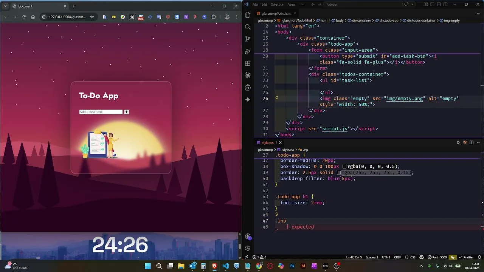Open the browser three-dot menu
The height and width of the screenshot is (272, 484).
pos(236,17)
